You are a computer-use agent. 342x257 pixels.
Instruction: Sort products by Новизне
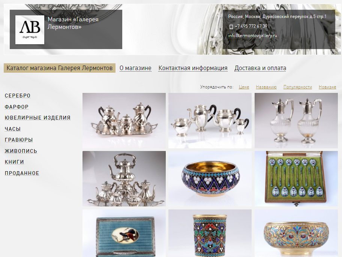[327, 87]
